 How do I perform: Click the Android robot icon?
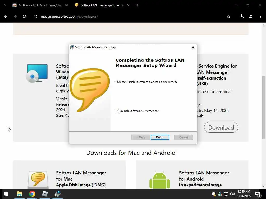pyautogui.click(x=159, y=180)
